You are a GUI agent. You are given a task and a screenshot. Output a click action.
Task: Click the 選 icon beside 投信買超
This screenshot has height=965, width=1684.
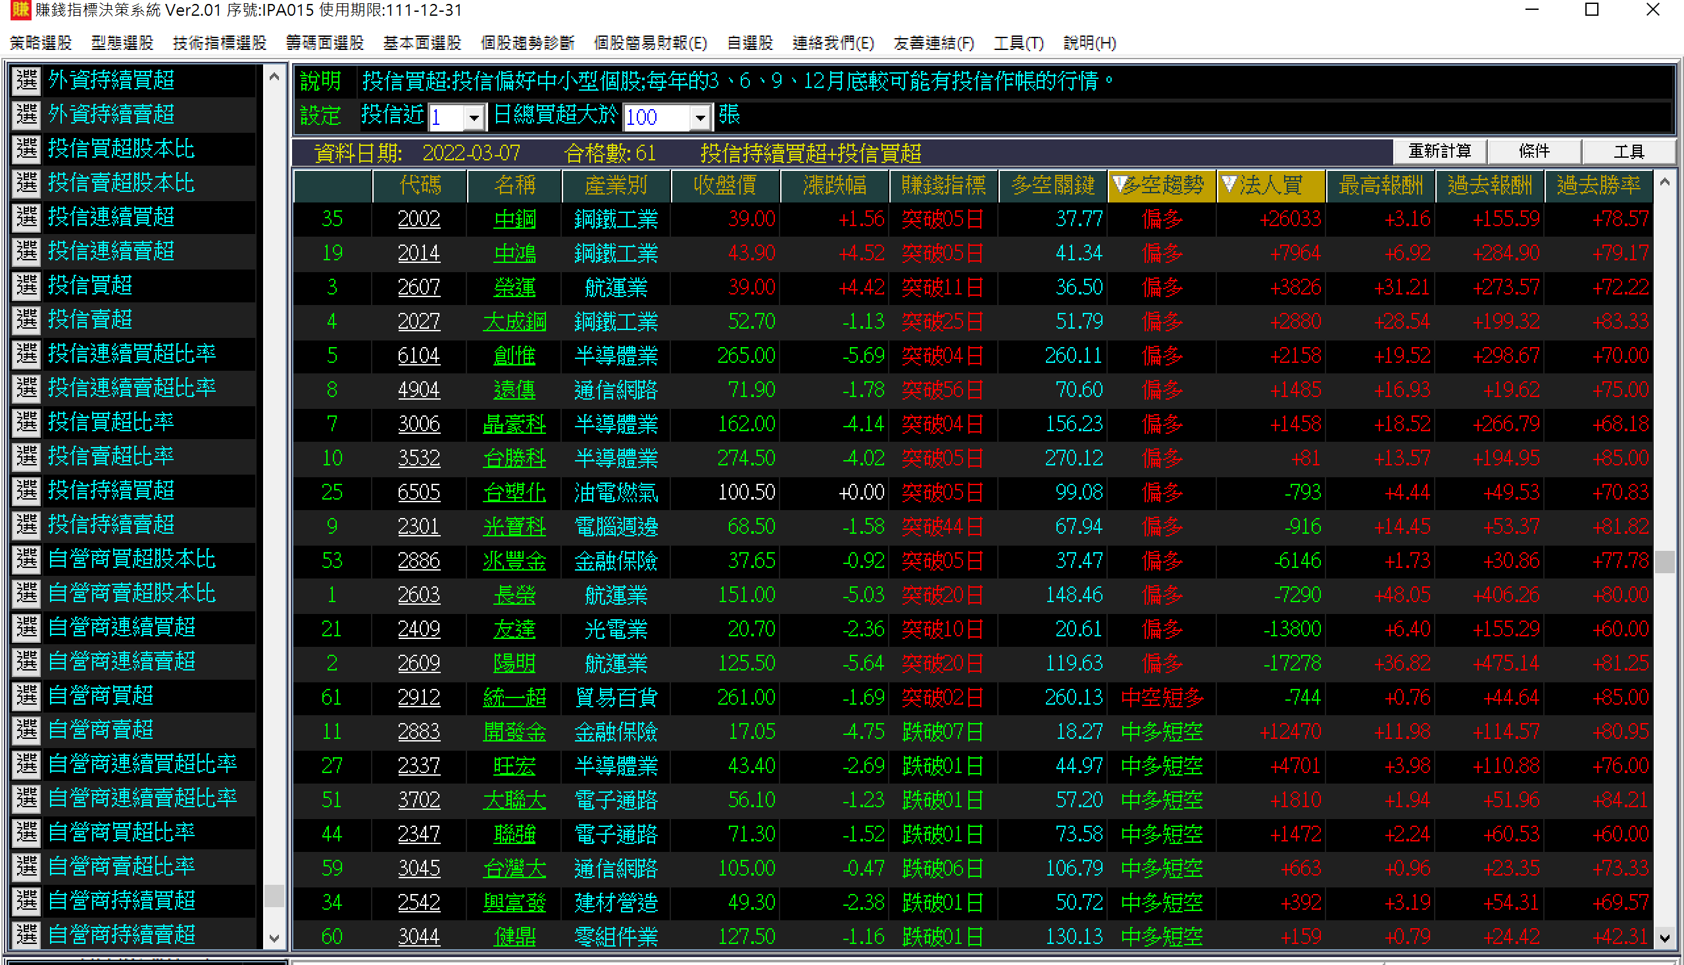(26, 286)
